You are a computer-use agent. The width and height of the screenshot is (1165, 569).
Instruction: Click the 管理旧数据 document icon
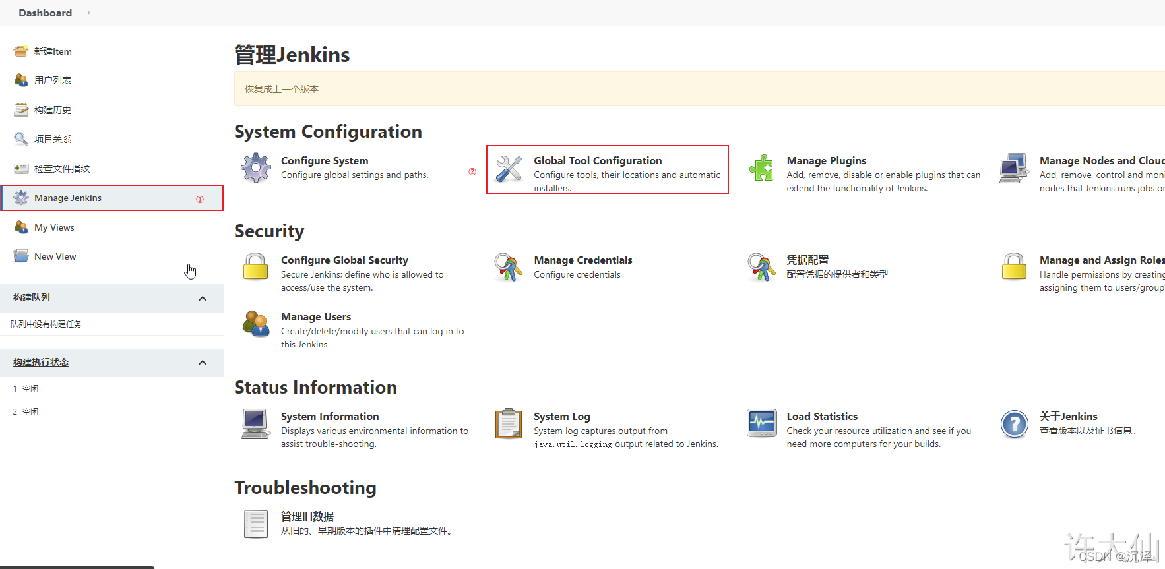coord(256,524)
